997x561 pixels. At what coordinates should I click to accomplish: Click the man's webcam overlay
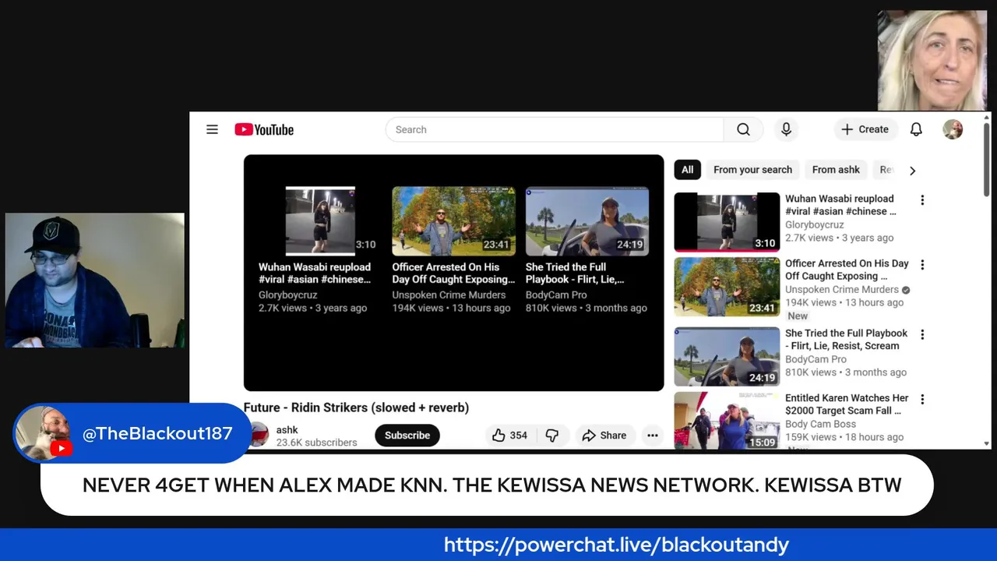(95, 280)
